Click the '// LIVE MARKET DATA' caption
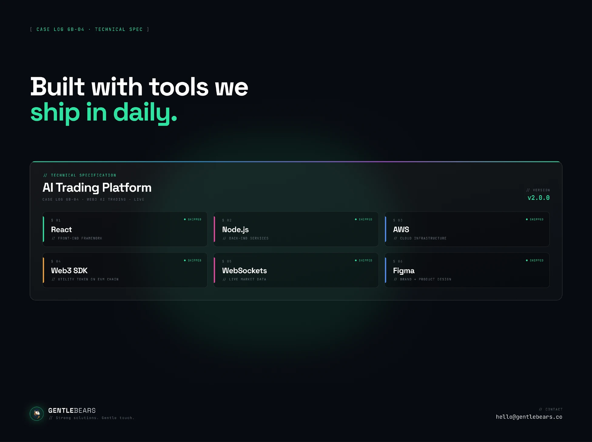This screenshot has width=592, height=442. click(x=244, y=279)
